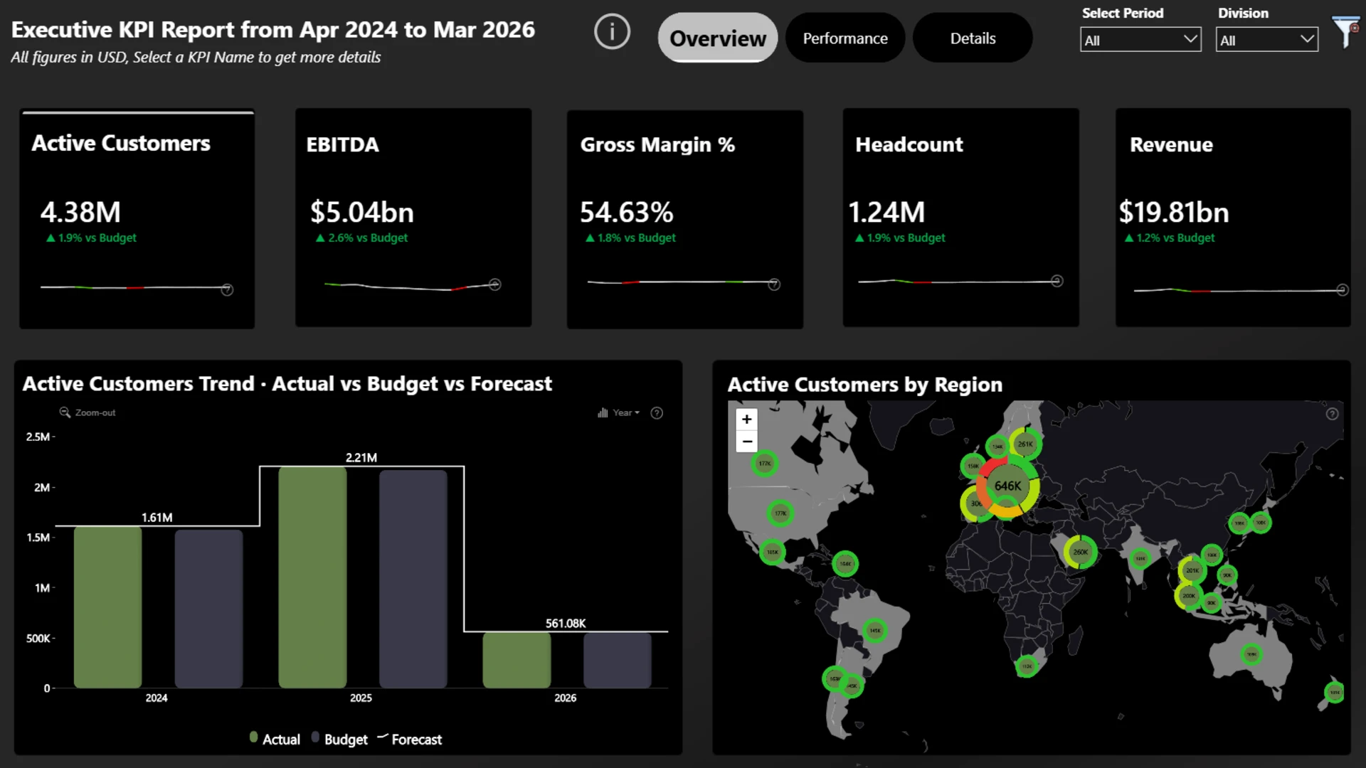Toggle the Actual legend series
Screen dimensions: 1366x768
(274, 739)
